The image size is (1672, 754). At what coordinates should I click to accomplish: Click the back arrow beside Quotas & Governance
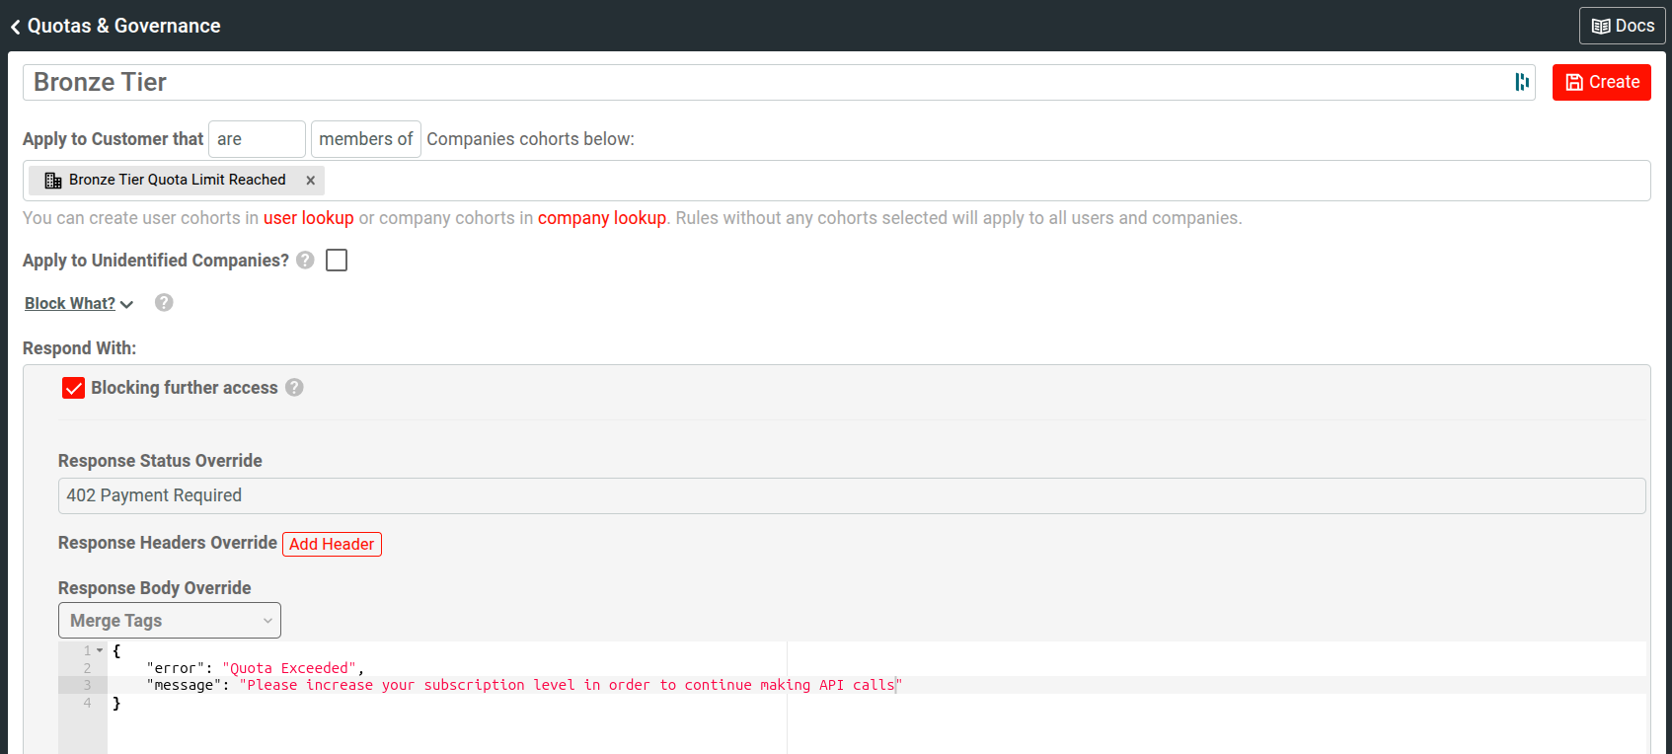(15, 27)
